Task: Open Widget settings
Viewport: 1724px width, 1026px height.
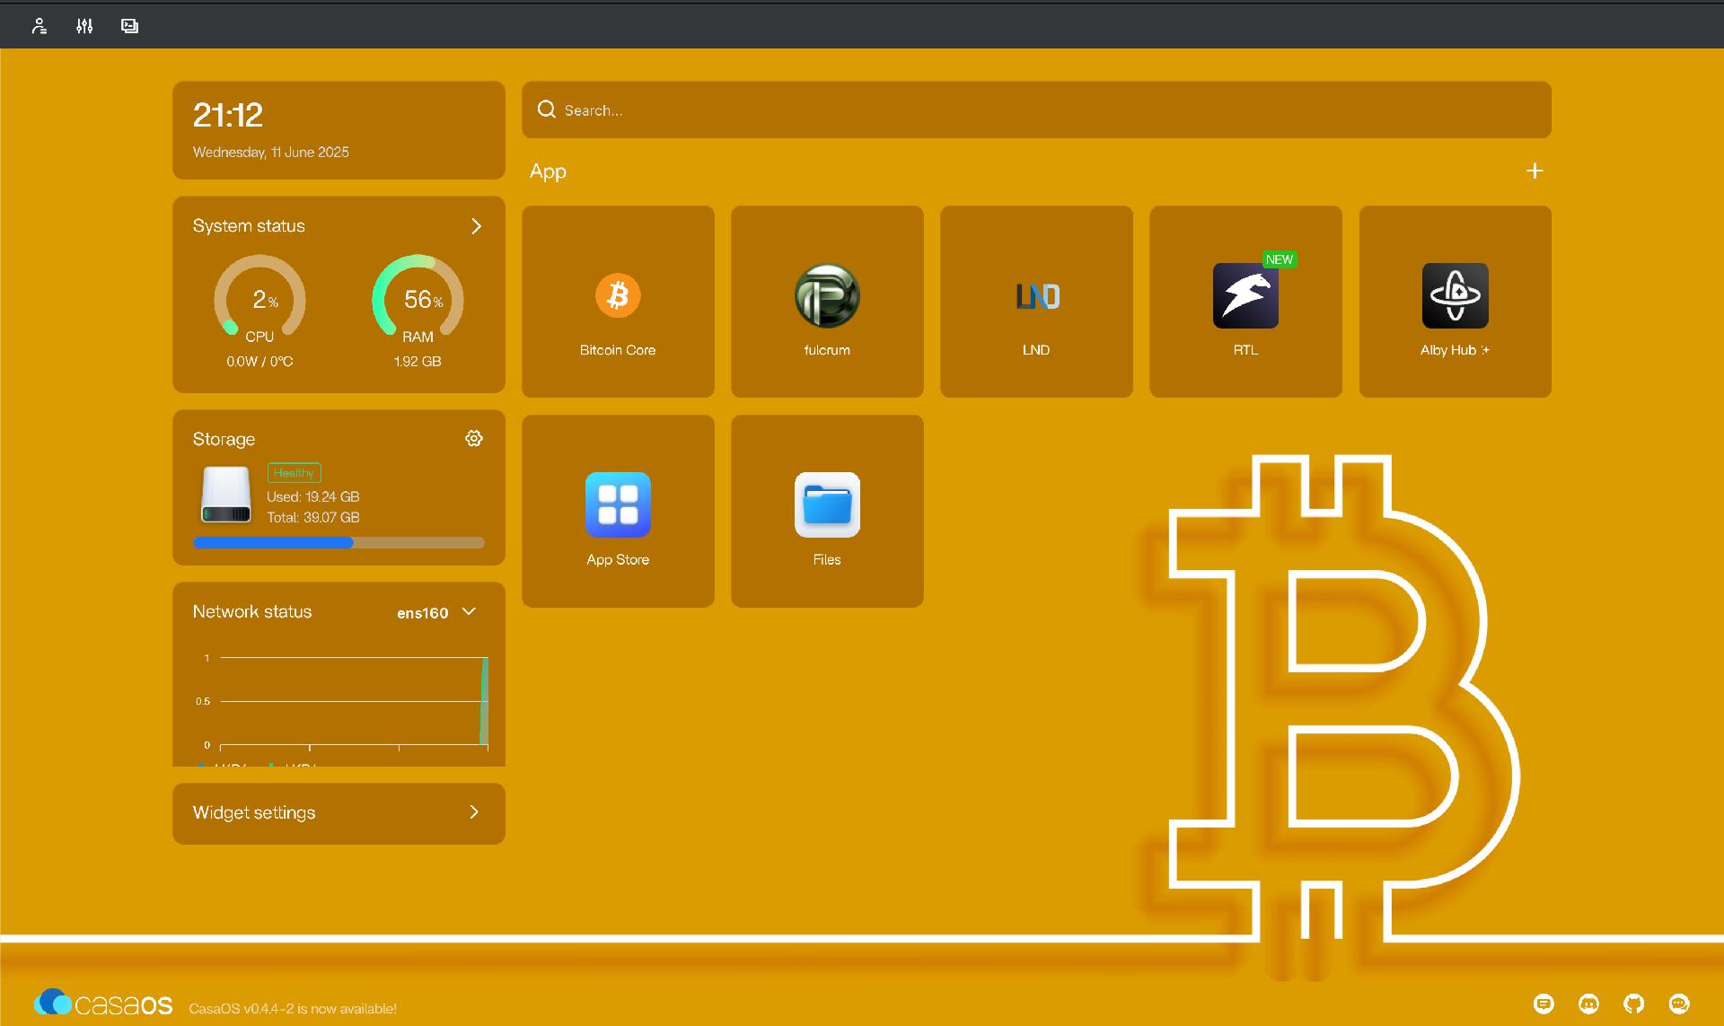Action: (339, 813)
